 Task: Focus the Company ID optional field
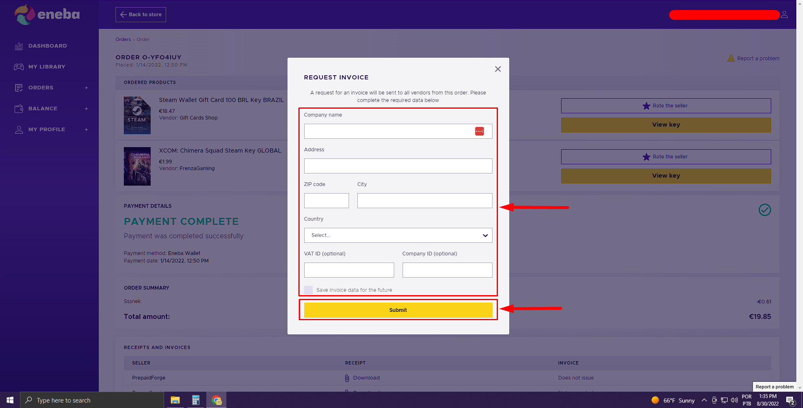click(x=447, y=270)
